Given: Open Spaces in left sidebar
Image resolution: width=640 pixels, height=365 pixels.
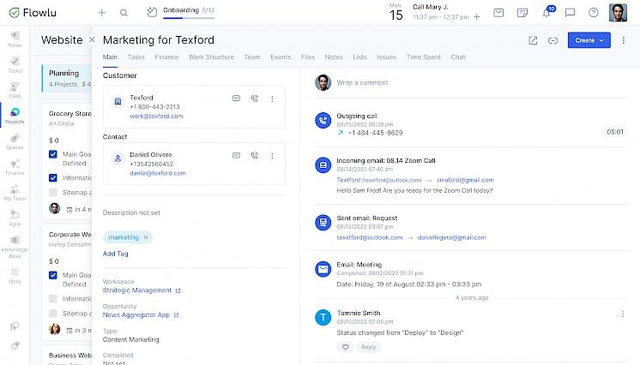Looking at the screenshot, I should click(x=15, y=142).
